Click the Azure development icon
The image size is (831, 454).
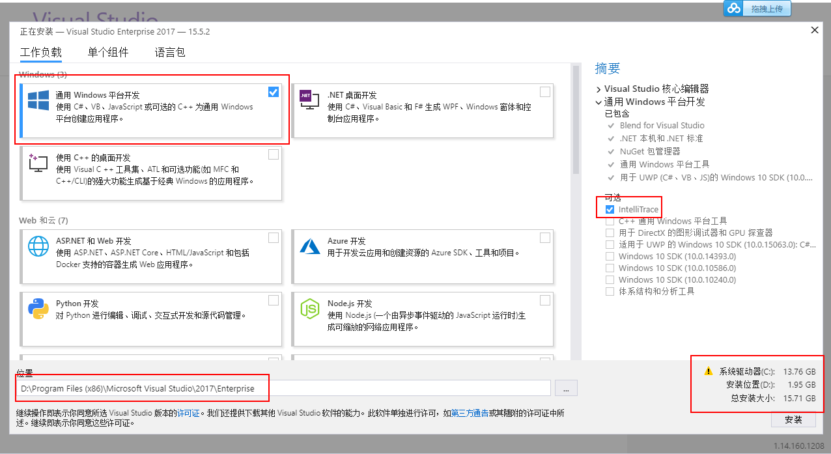(x=309, y=246)
